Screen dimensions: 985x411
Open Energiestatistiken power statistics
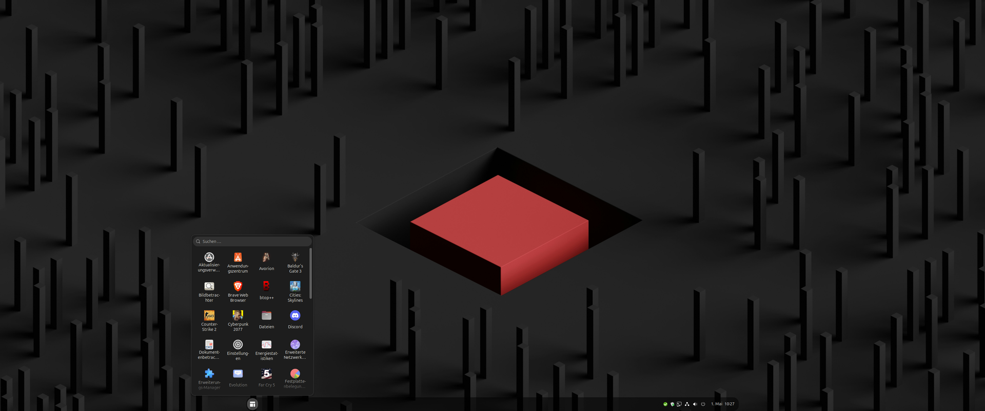click(266, 349)
